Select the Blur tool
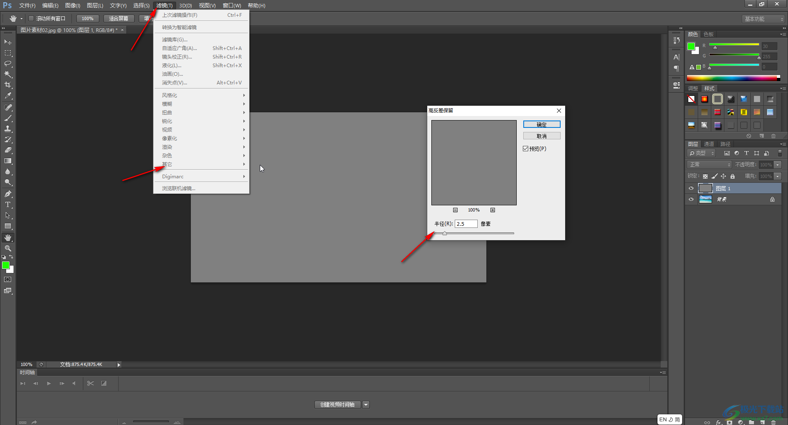The image size is (788, 425). pos(8,172)
